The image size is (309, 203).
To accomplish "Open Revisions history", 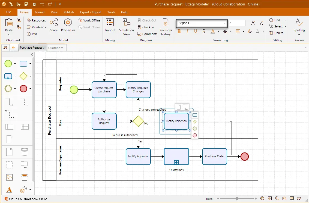I will pos(166,27).
